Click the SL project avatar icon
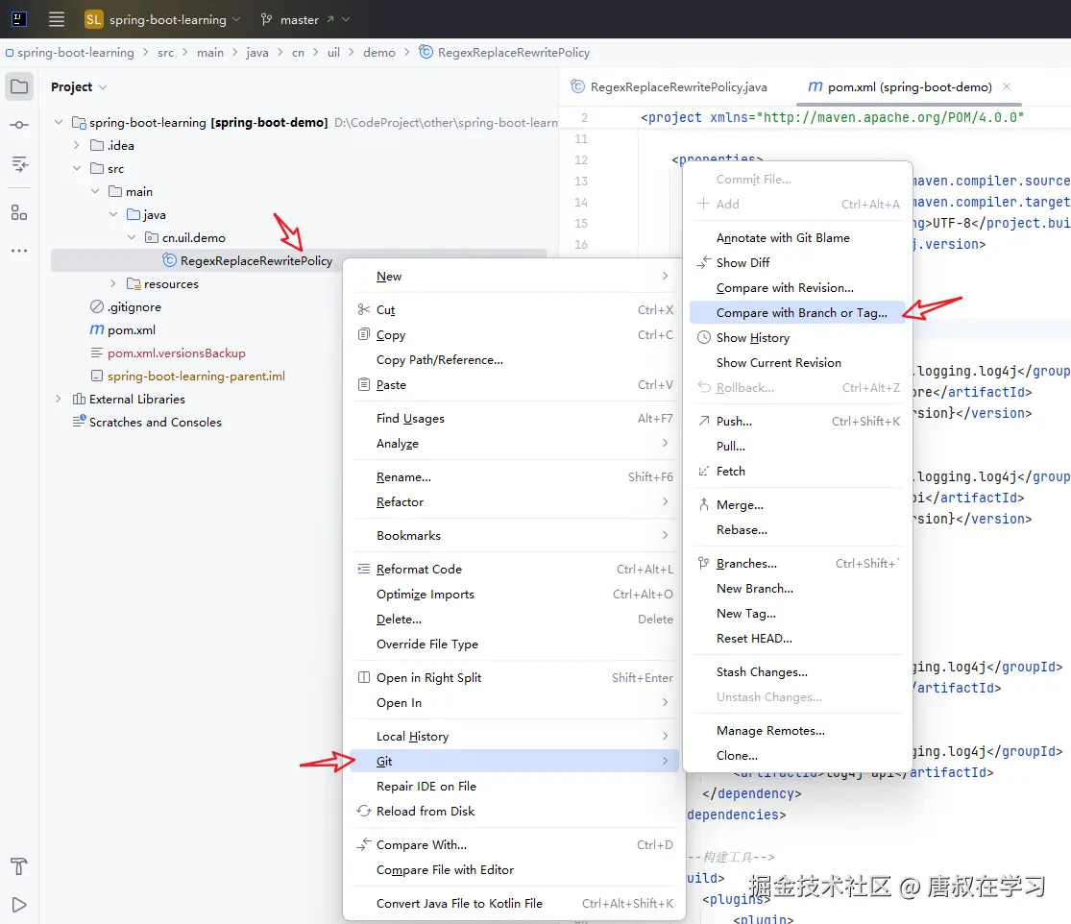1071x924 pixels. pyautogui.click(x=93, y=19)
